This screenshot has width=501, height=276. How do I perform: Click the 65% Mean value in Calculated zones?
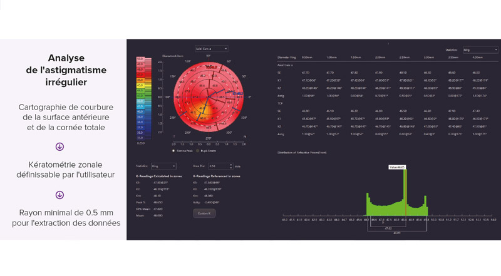pos(158,209)
